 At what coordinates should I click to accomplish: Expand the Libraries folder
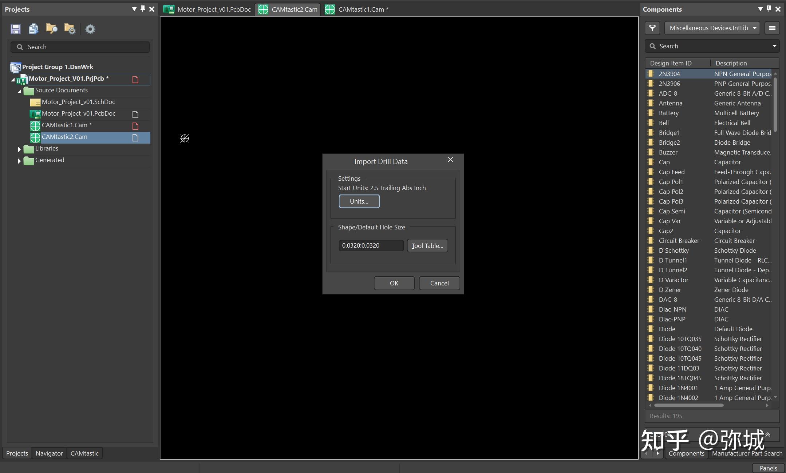[19, 149]
